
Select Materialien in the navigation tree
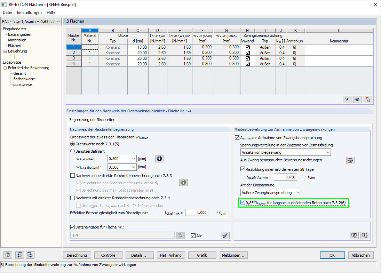coord(17,40)
